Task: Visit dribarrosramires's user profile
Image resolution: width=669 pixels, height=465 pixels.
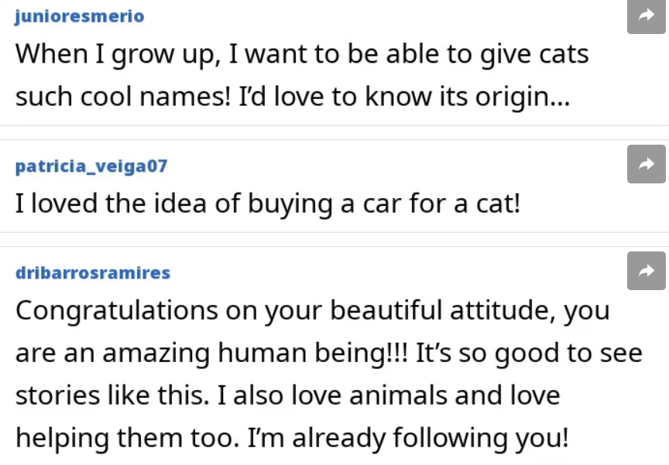Action: point(93,272)
